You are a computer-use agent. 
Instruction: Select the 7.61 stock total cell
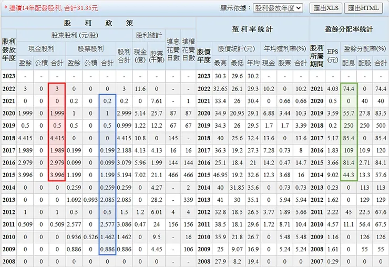click(157, 101)
